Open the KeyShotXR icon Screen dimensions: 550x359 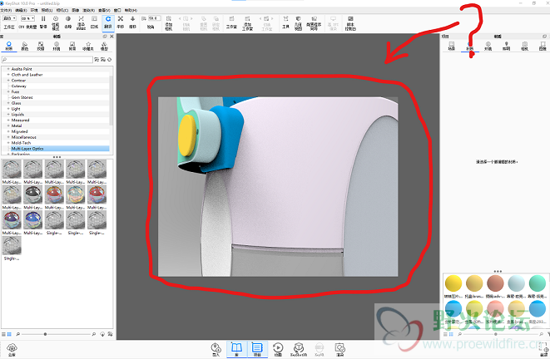pyautogui.click(x=299, y=349)
